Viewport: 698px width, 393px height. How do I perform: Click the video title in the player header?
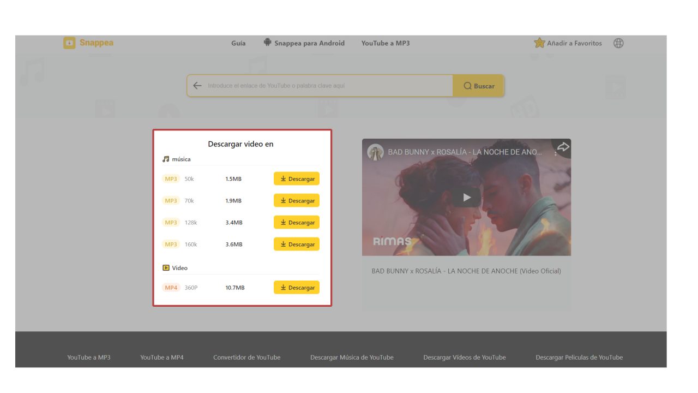tap(465, 152)
